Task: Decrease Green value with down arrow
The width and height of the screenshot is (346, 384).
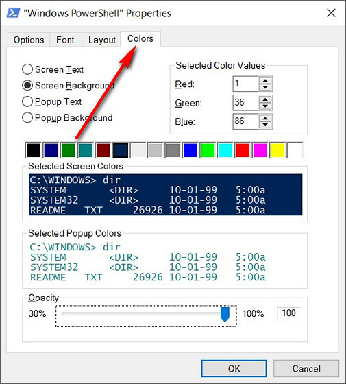Action: tap(265, 106)
